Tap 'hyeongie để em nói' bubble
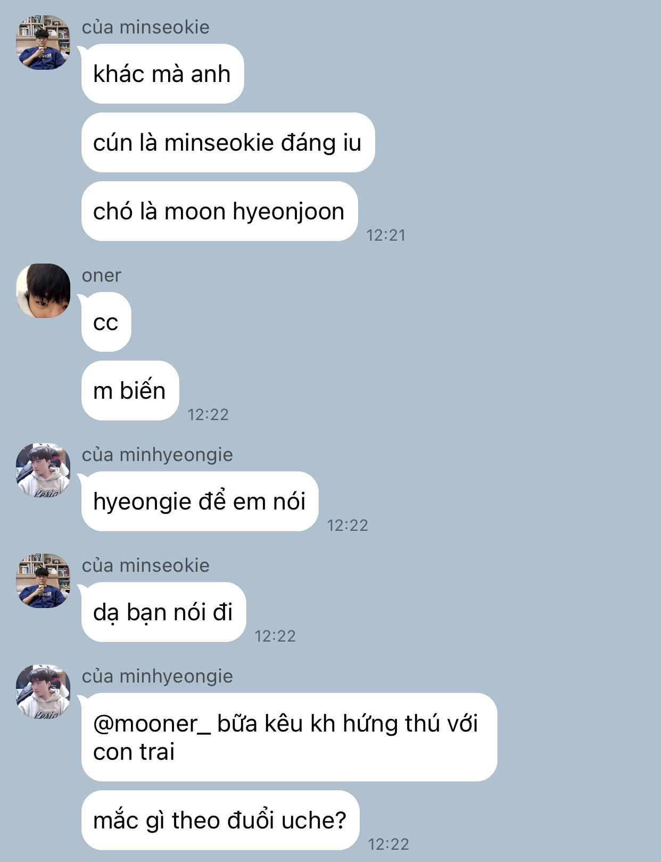Screen dimensions: 661x862 pos(200,502)
